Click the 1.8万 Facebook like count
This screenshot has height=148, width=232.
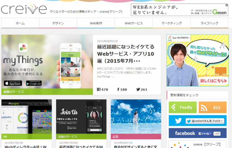pyautogui.click(x=217, y=134)
